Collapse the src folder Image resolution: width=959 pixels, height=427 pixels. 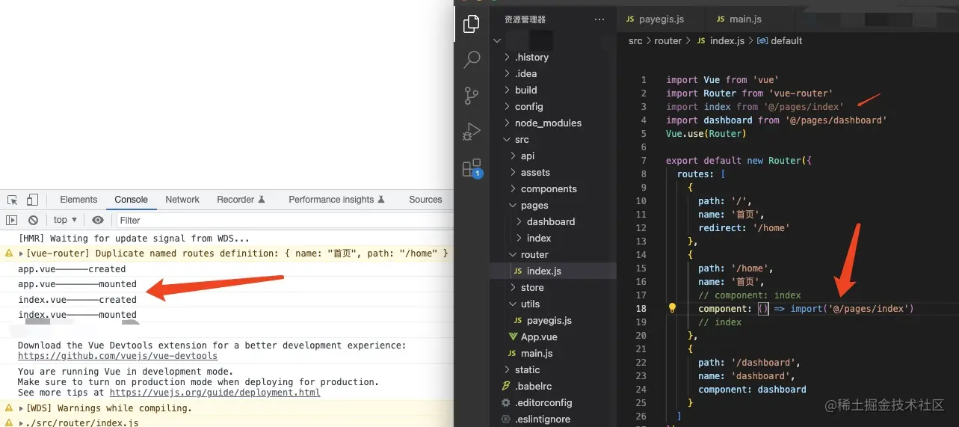pyautogui.click(x=553, y=139)
